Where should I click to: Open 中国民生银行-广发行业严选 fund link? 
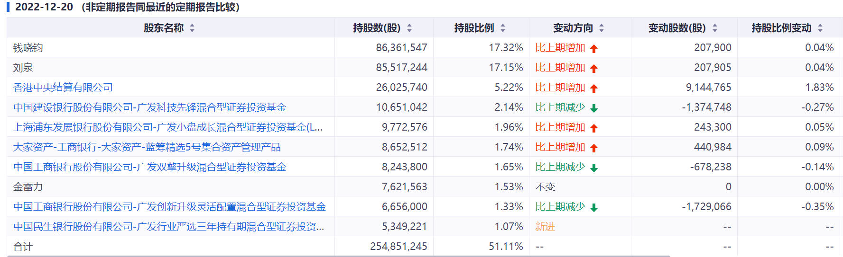pyautogui.click(x=168, y=227)
